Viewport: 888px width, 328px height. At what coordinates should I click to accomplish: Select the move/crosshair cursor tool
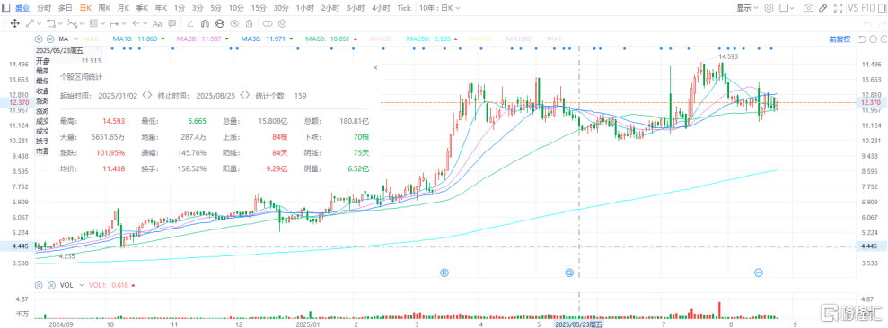15,24
